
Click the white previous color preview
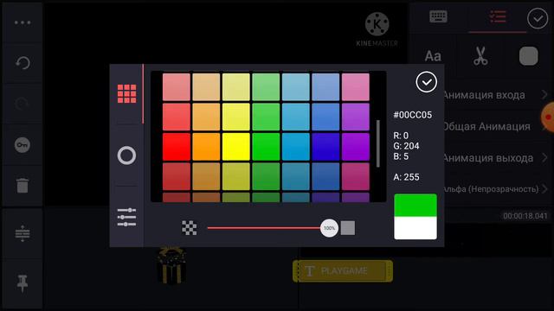pos(415,228)
